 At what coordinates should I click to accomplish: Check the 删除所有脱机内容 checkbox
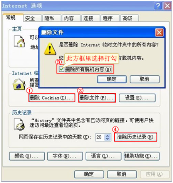[61, 69]
